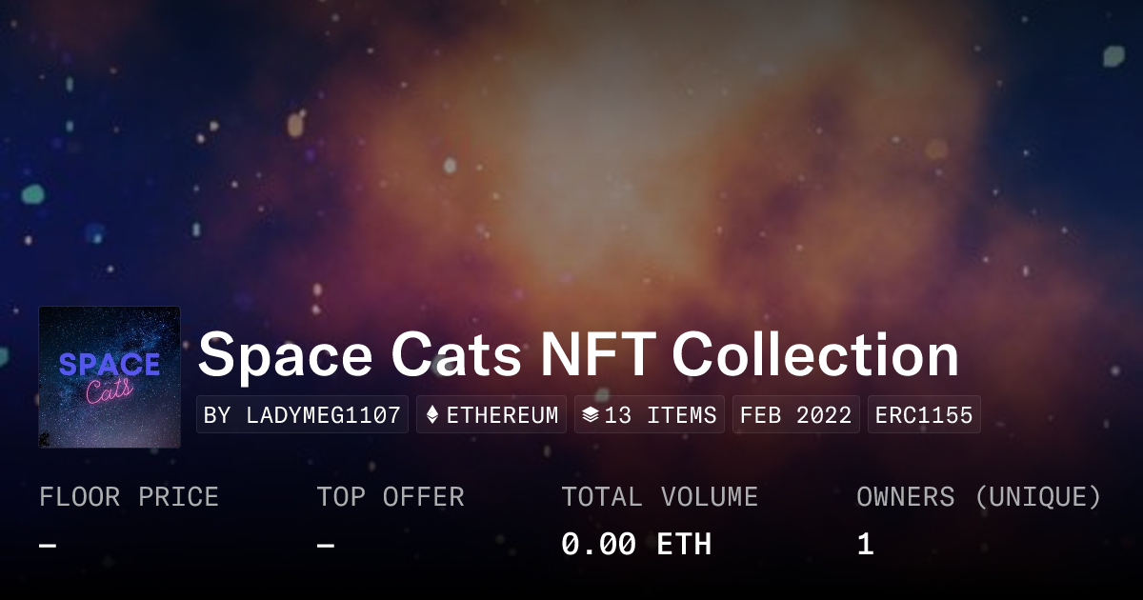Open creator BY LADYMEG1107 badge
Screen dimensions: 1143x600
tap(302, 415)
